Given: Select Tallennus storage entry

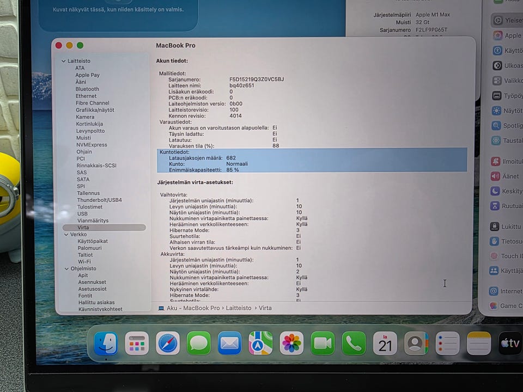Looking at the screenshot, I should [88, 193].
